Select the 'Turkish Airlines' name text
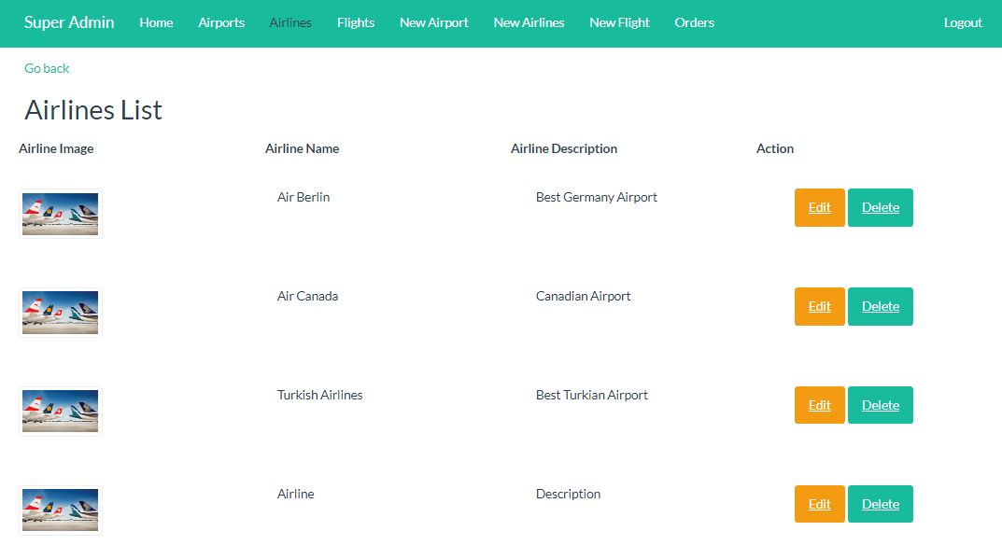Viewport: 1002px width, 559px height. (x=319, y=395)
